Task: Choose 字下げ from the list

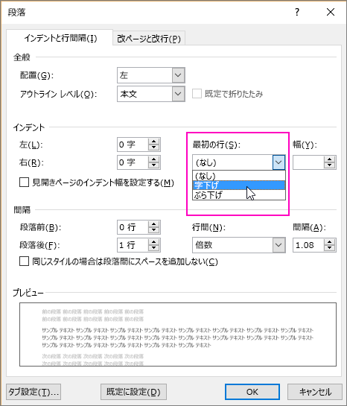Action: [239, 185]
